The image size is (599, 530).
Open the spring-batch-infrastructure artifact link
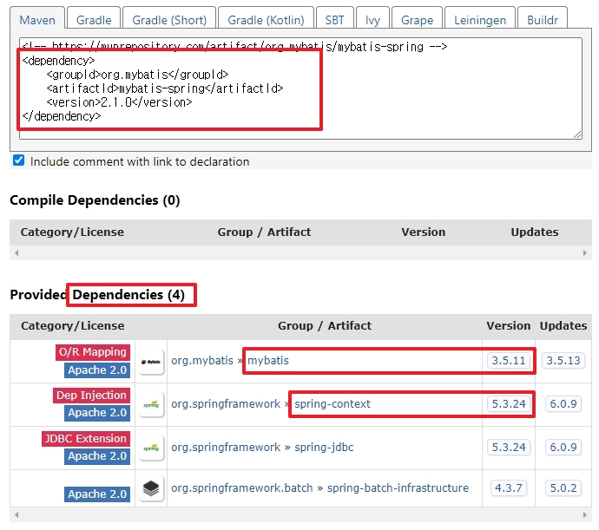coord(398,488)
